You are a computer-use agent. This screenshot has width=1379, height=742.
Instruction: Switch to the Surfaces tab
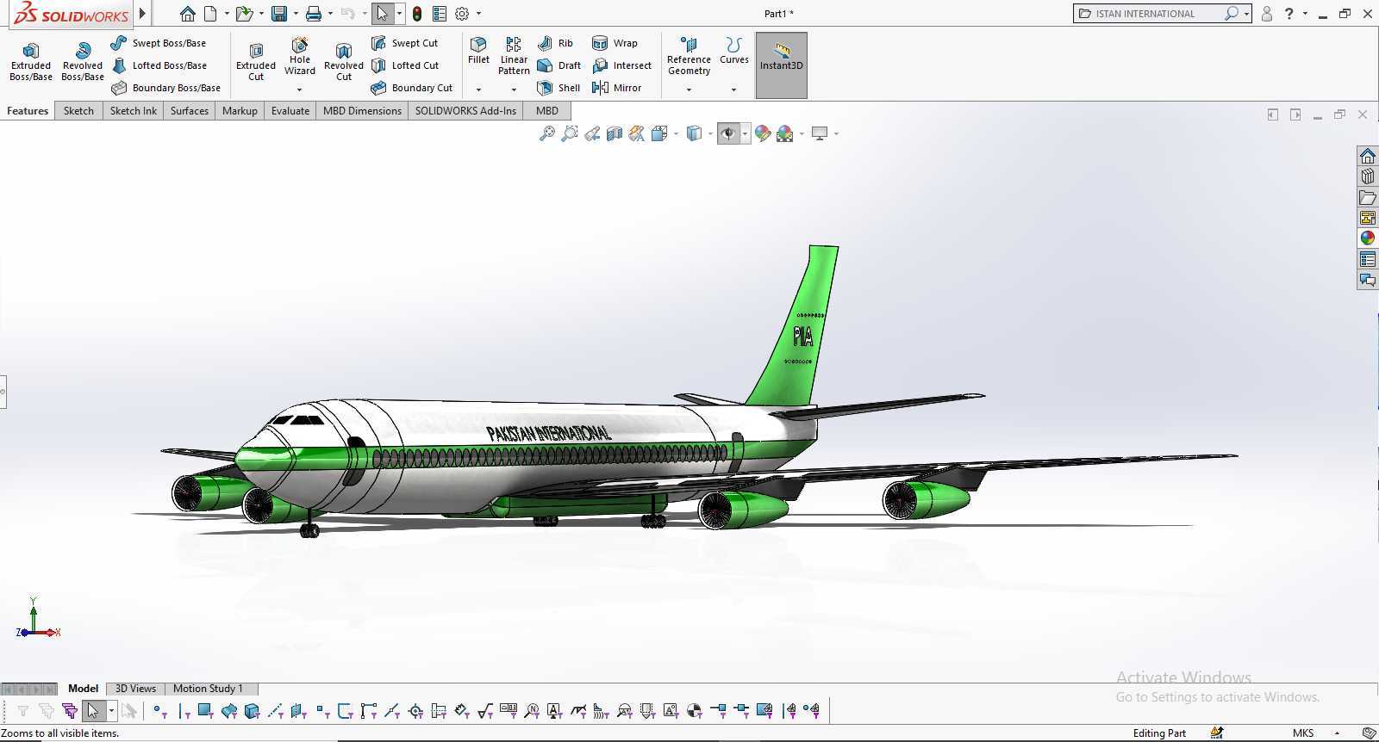pos(190,111)
